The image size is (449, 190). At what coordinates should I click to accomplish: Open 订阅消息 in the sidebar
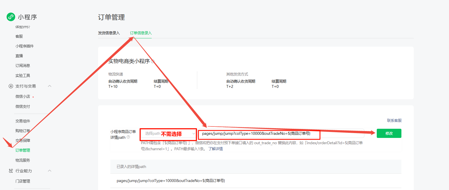23,66
